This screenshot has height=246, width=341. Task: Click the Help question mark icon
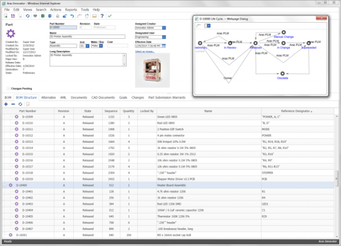(102, 16)
